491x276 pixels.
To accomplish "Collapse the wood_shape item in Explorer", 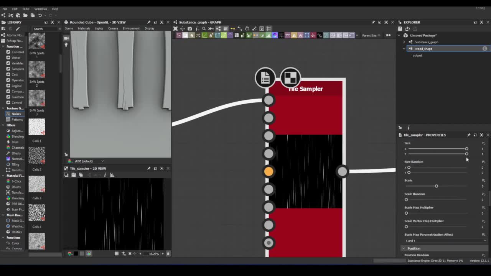I will point(404,49).
